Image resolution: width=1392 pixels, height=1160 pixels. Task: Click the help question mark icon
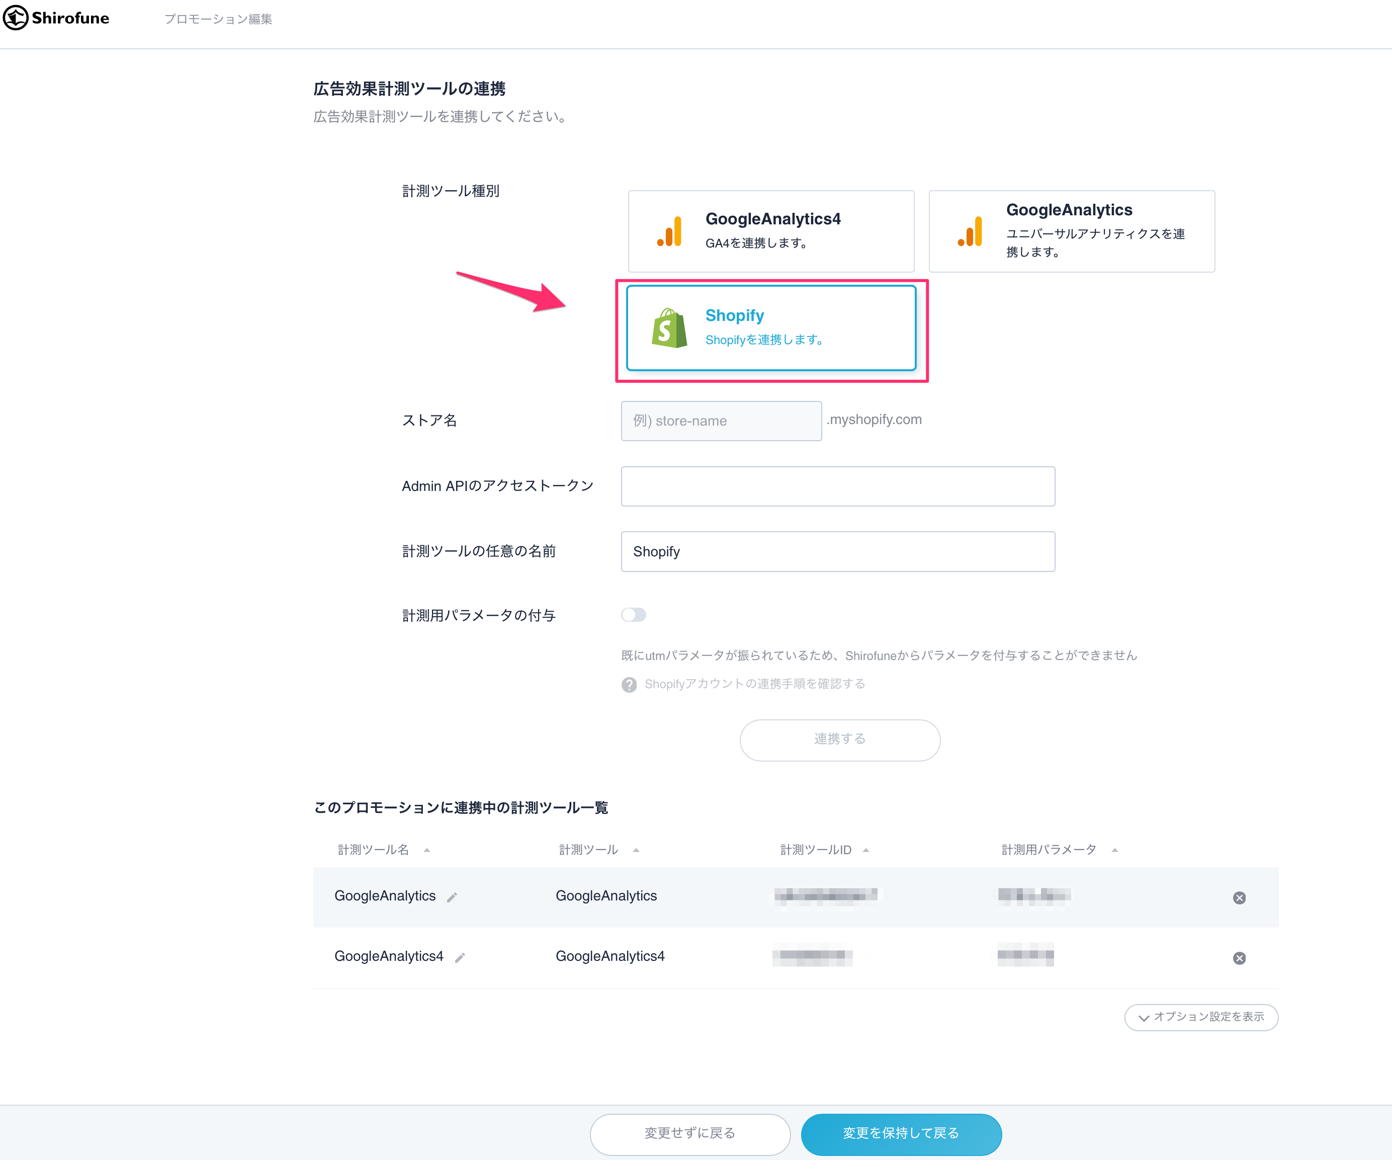(629, 685)
